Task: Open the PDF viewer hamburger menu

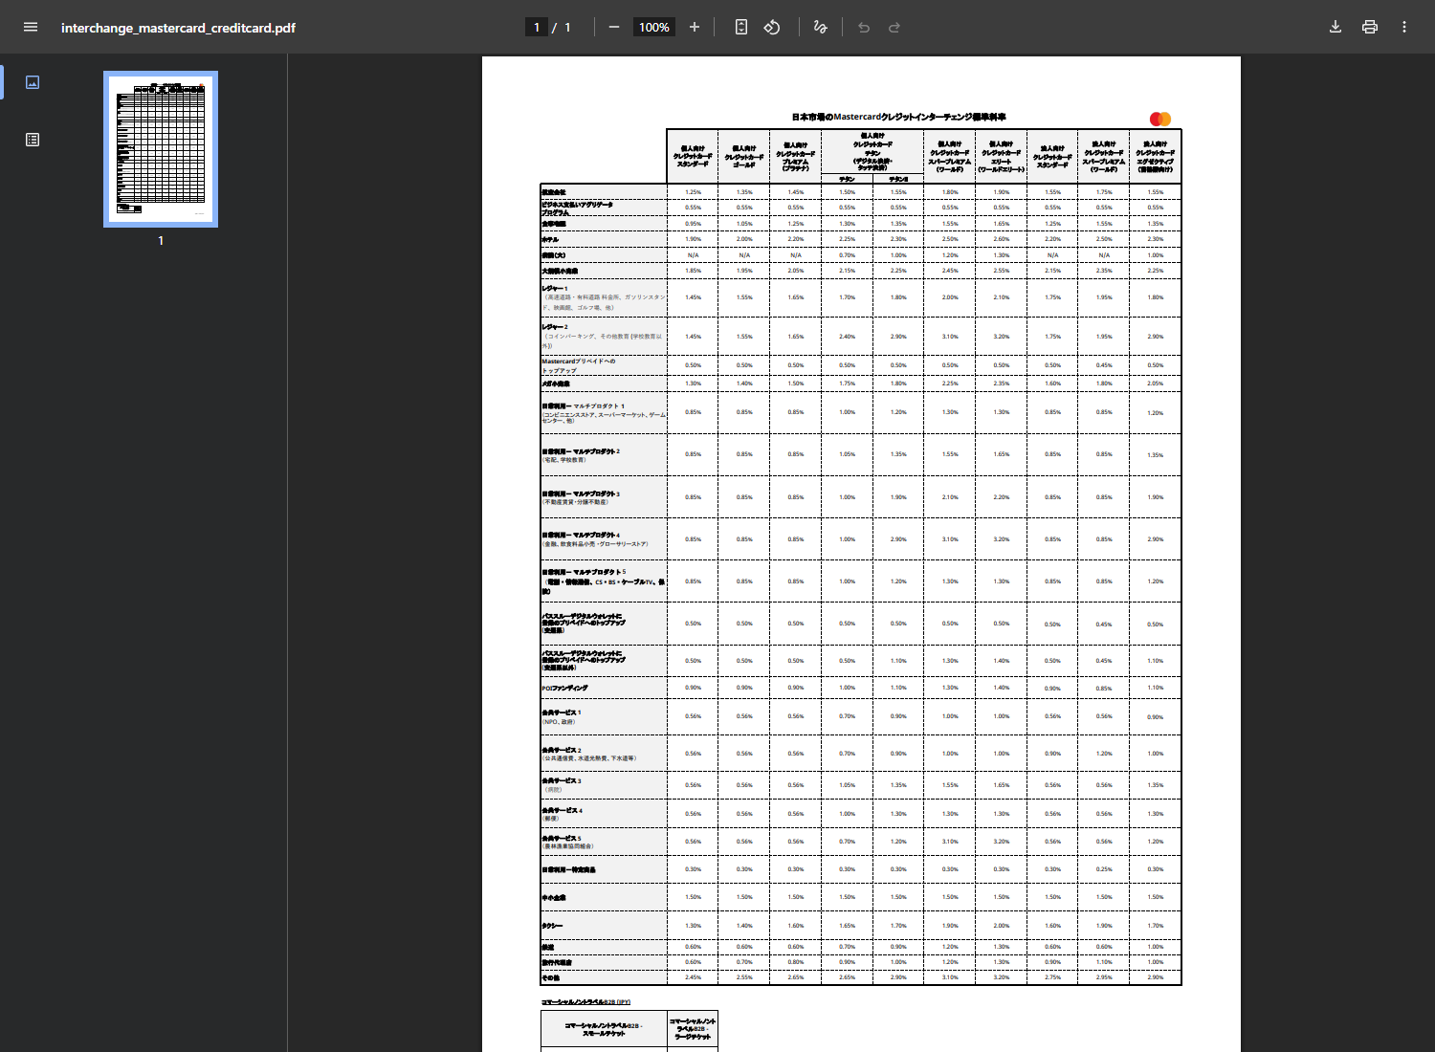Action: point(31,27)
